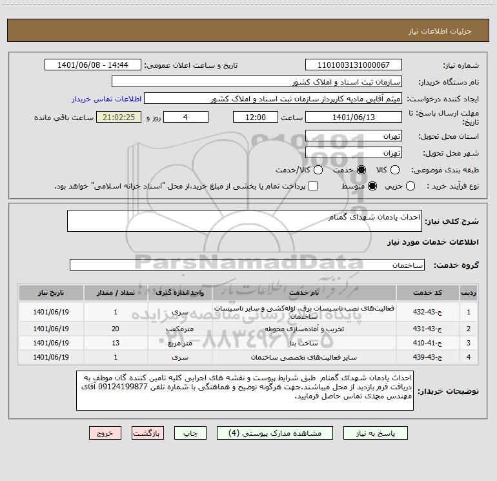Click the تاریخ نیاز column header
The image size is (497, 481).
tap(51, 292)
